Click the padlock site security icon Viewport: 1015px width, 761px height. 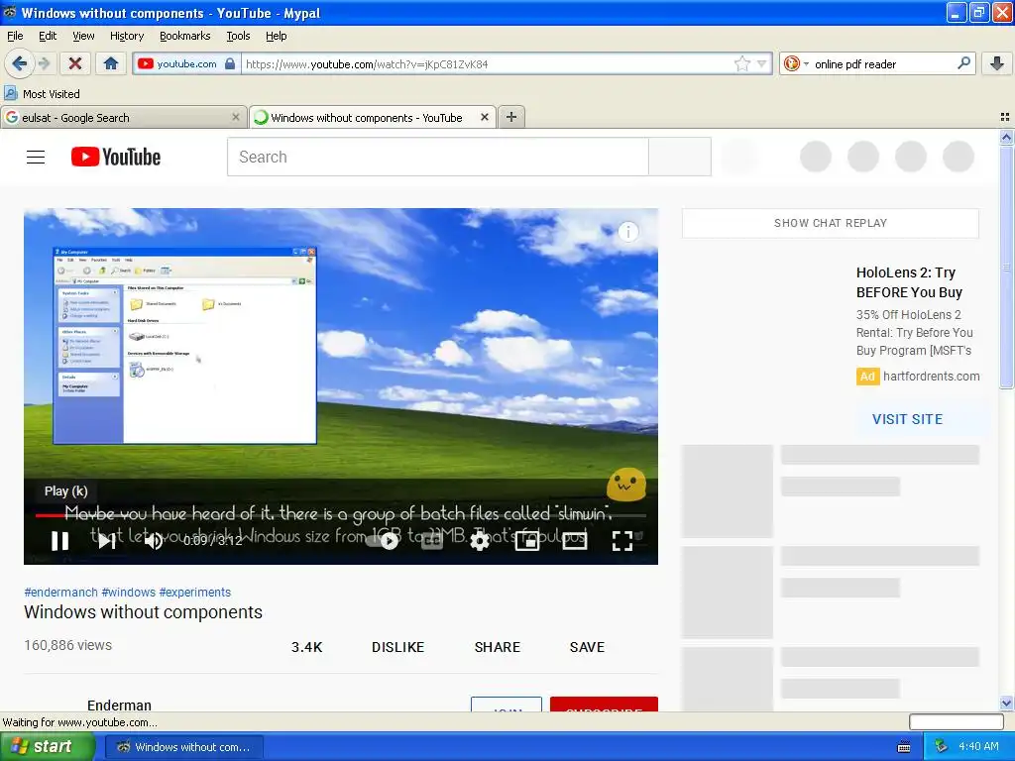tap(230, 63)
